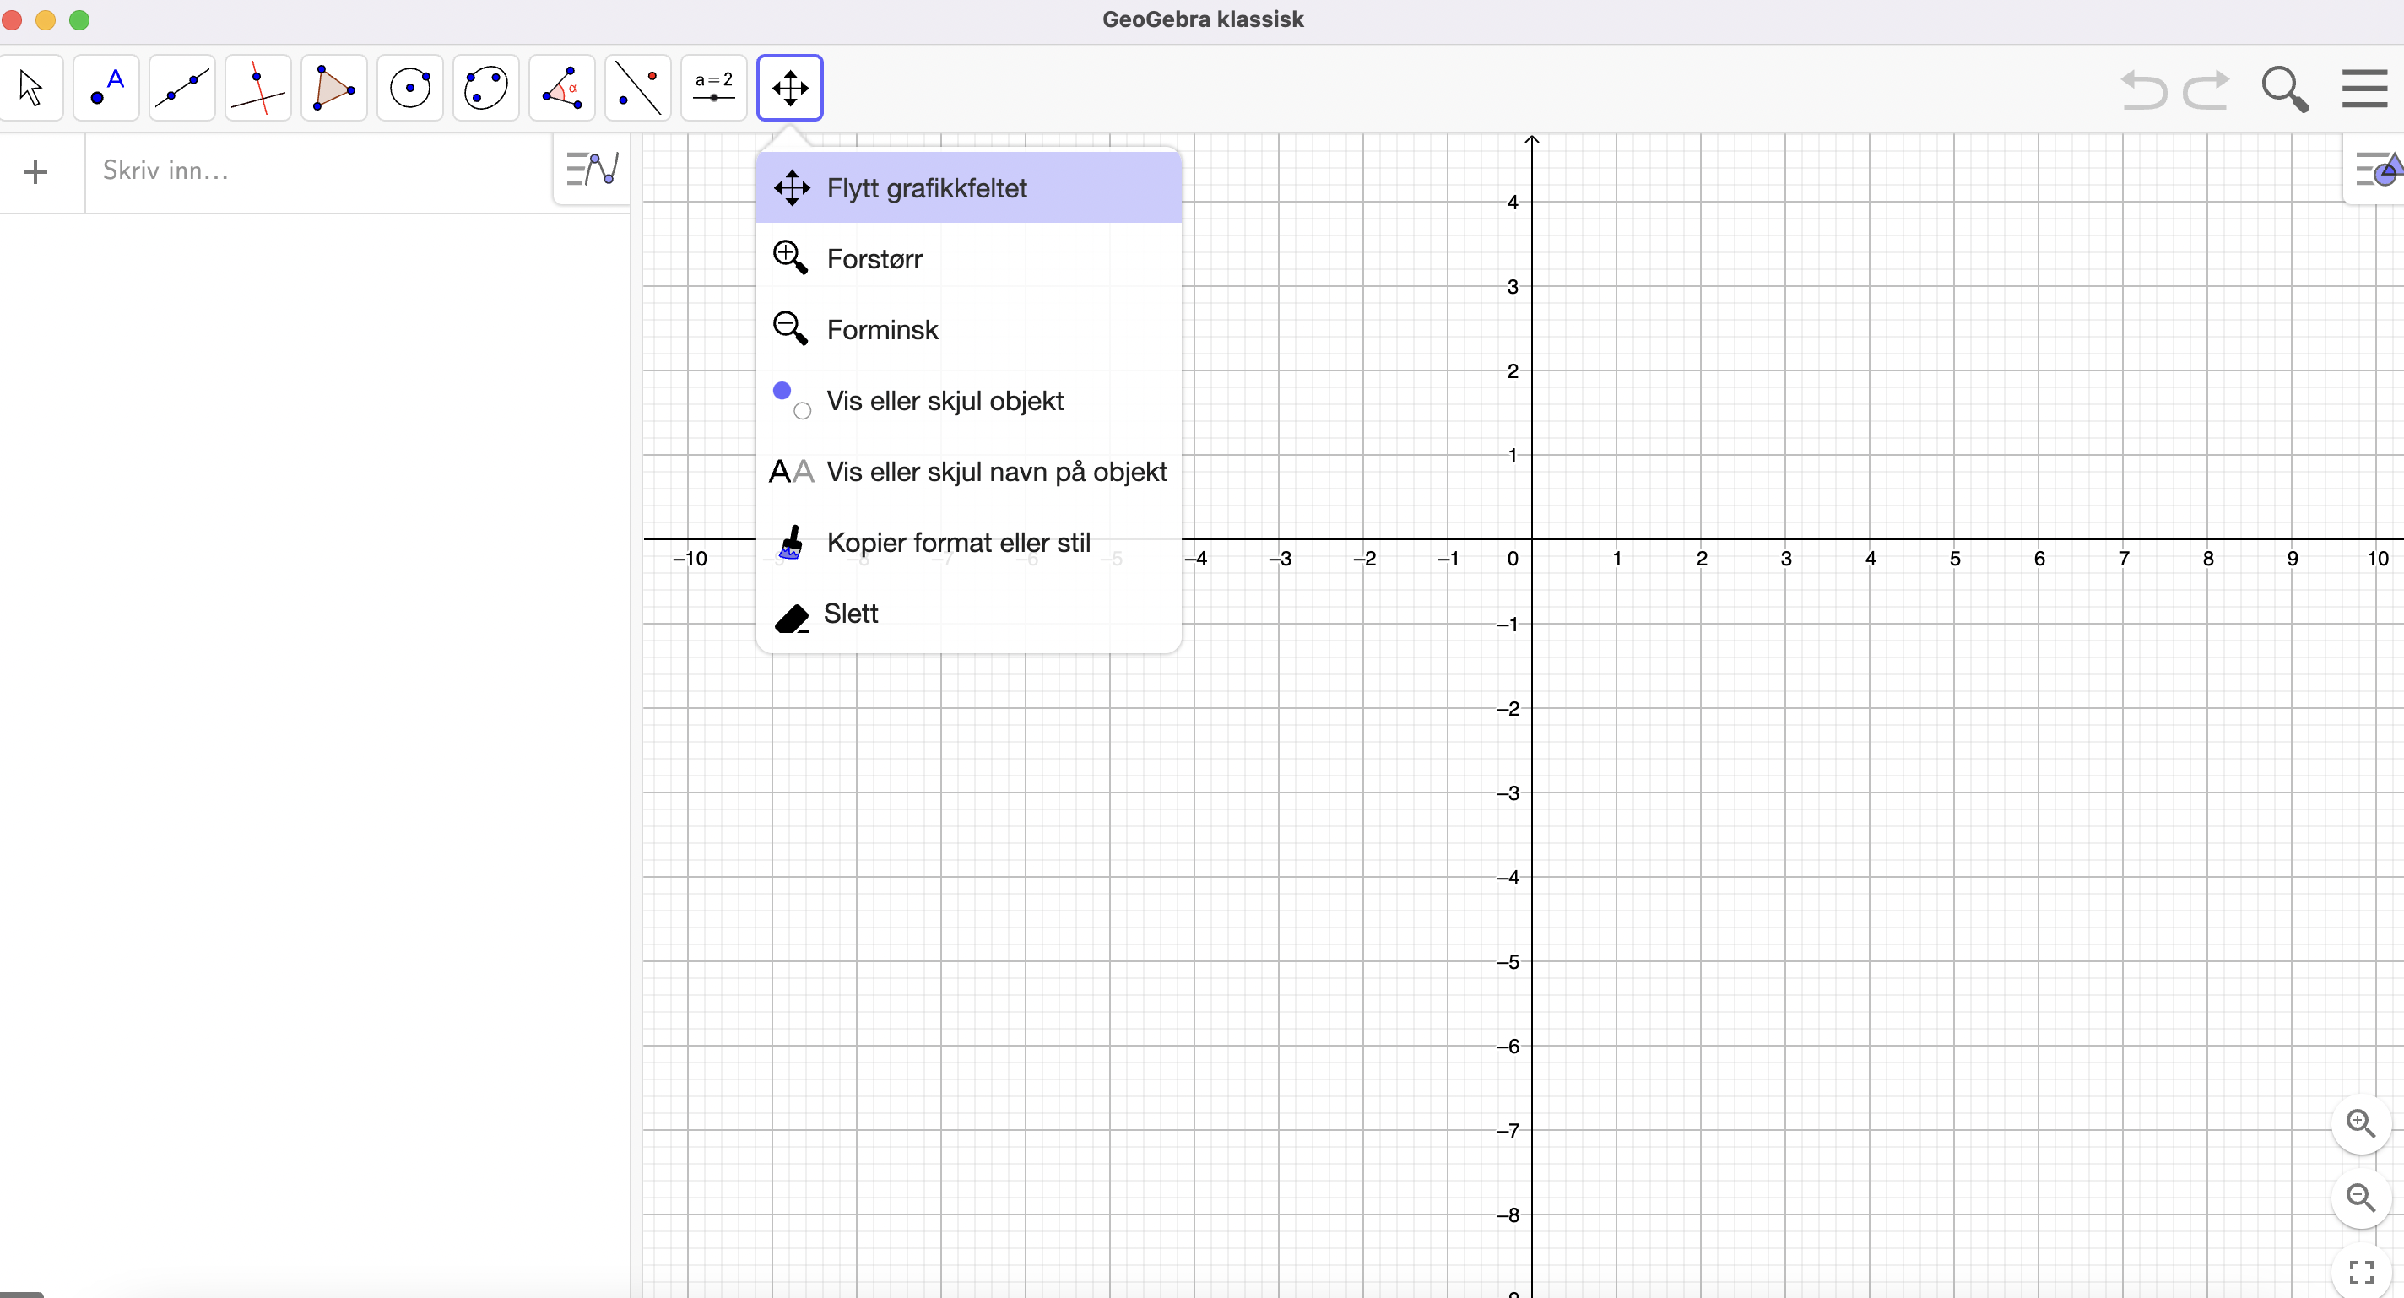
Task: Select the Line through two points tool
Action: [x=182, y=89]
